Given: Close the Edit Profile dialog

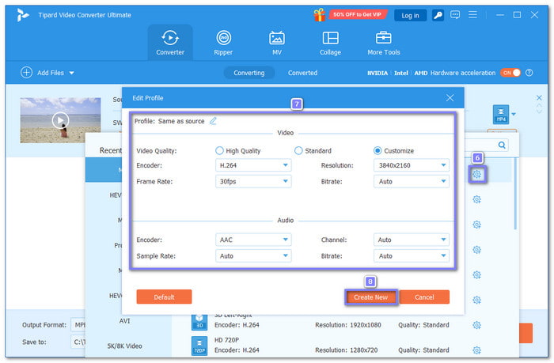Looking at the screenshot, I should click(x=450, y=97).
